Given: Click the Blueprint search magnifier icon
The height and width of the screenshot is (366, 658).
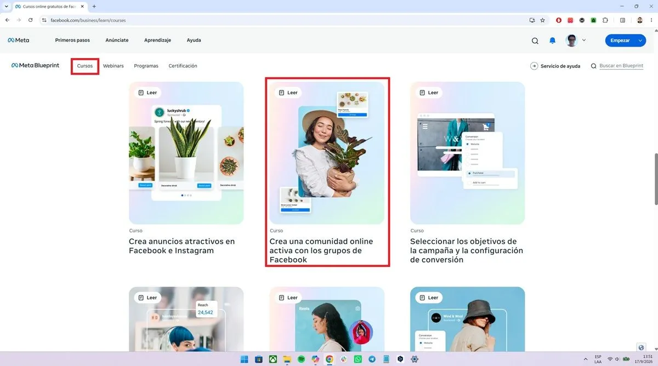Looking at the screenshot, I should [x=594, y=66].
